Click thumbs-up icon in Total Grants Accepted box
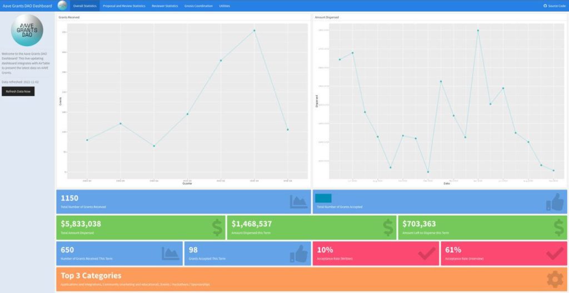Image resolution: width=569 pixels, height=293 pixels. point(555,202)
